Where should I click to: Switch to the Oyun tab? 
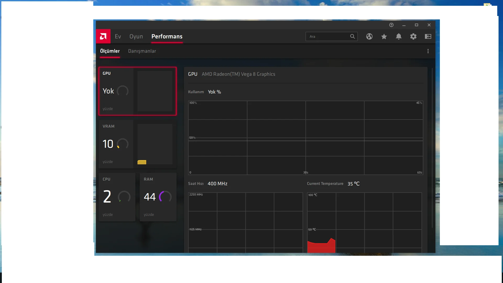click(x=136, y=36)
